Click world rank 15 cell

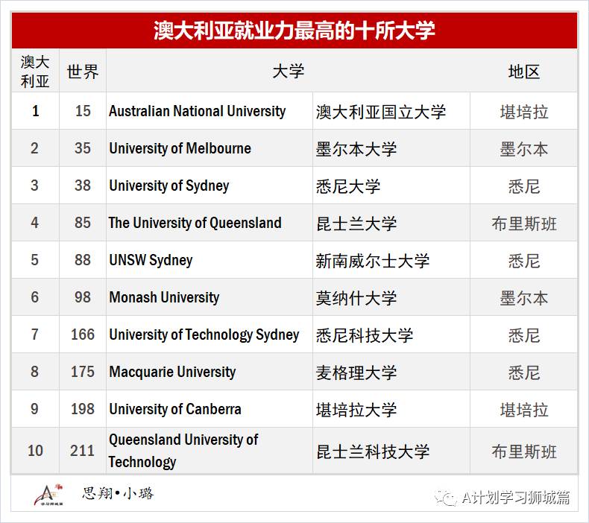[x=83, y=111]
